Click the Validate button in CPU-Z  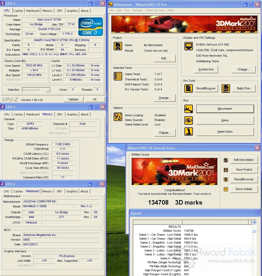[x=73, y=99]
